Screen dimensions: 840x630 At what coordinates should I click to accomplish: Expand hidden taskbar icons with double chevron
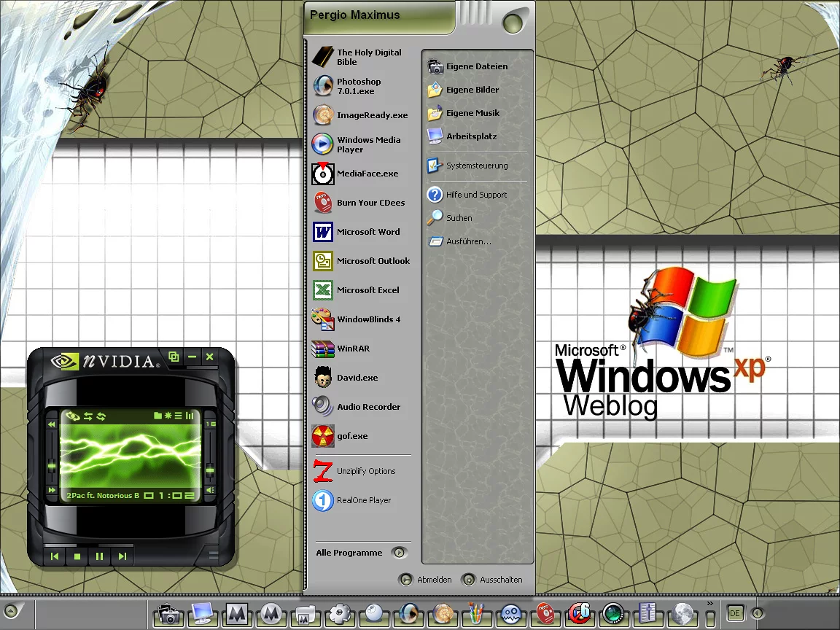click(x=710, y=603)
